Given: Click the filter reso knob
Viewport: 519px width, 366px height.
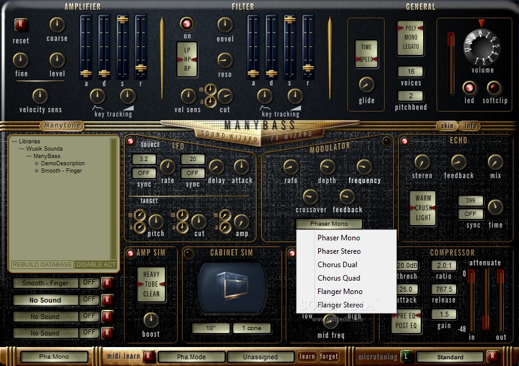Looking at the screenshot, I should click(225, 60).
